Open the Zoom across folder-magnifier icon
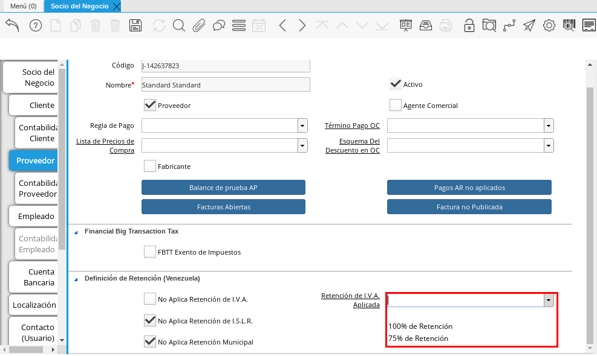 (x=489, y=25)
